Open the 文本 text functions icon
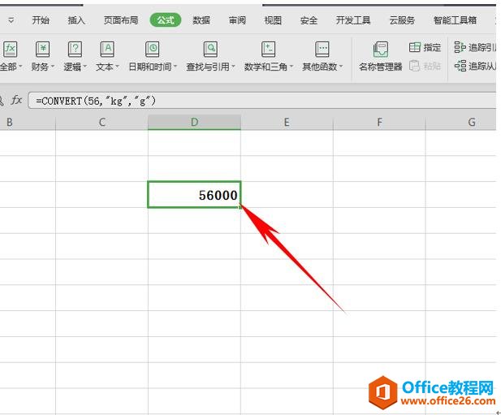 click(107, 50)
